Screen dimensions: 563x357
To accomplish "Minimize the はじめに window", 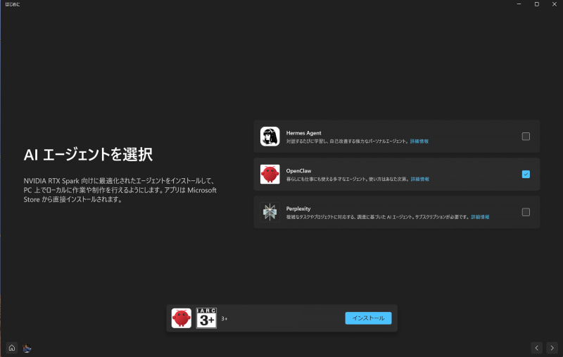I will pos(519,4).
